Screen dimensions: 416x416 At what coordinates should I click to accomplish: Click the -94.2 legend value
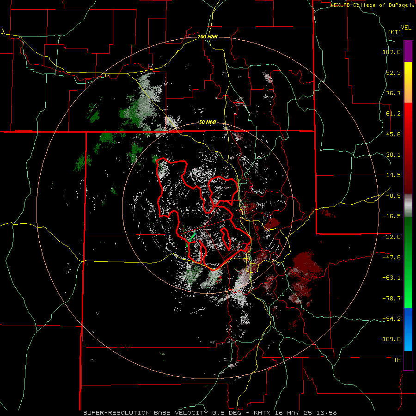pyautogui.click(x=392, y=319)
